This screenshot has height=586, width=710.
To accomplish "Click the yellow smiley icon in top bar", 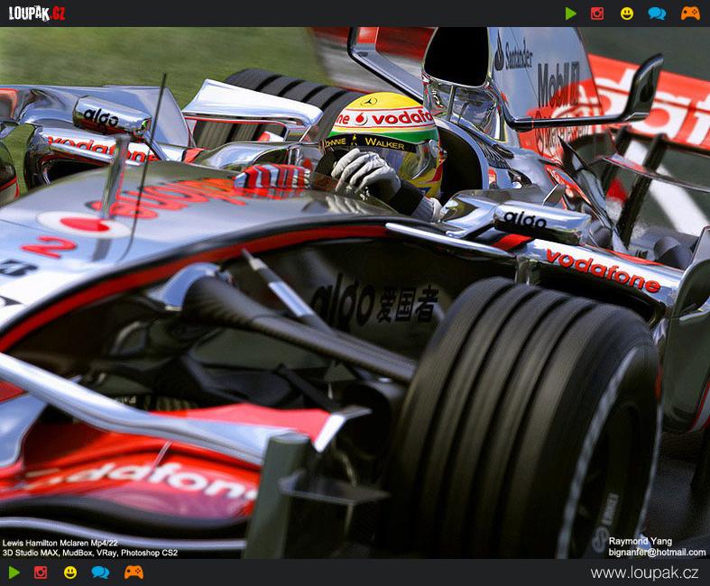I will [x=627, y=14].
